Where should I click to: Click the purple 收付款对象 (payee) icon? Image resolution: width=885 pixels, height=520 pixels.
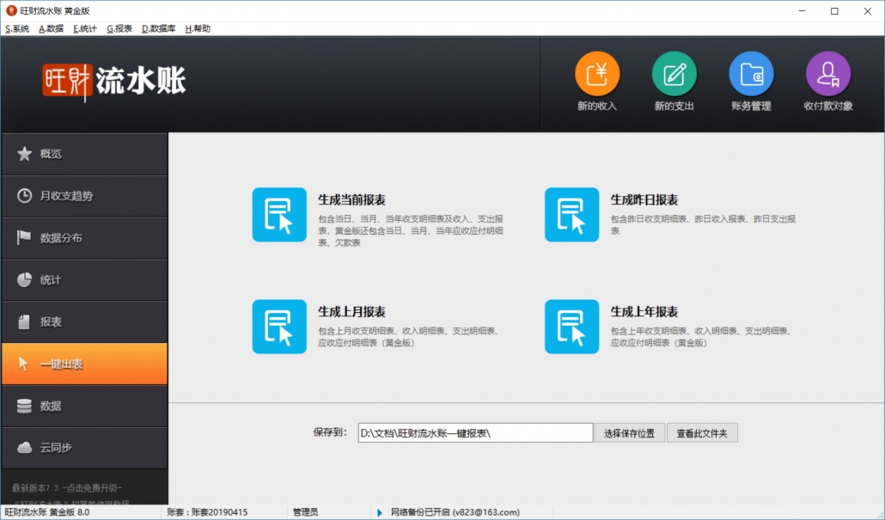coord(827,75)
